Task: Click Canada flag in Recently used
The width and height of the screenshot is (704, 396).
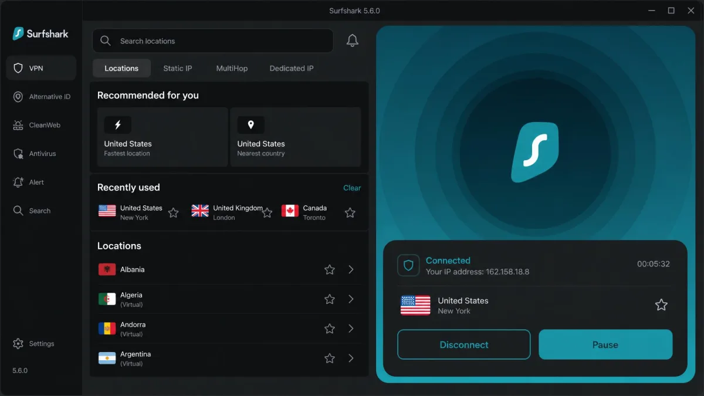Action: tap(290, 211)
